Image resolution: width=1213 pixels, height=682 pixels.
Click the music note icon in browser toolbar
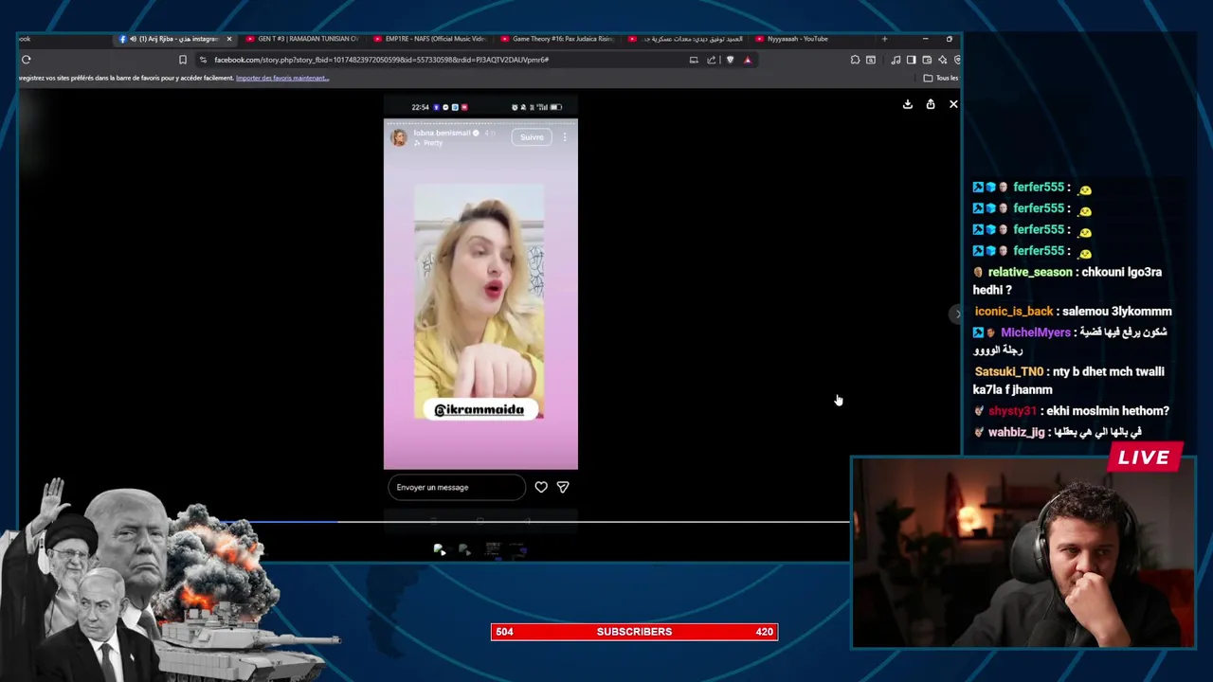(x=896, y=60)
